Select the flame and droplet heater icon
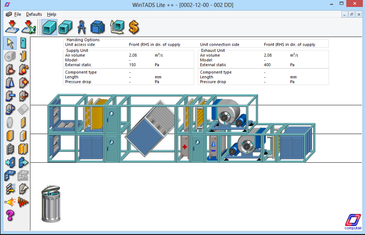Viewport: 365px width, 235px height. pos(23,69)
